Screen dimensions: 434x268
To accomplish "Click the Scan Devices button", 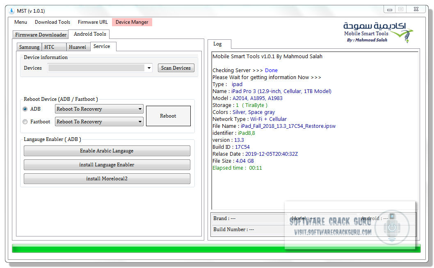I will (x=176, y=68).
